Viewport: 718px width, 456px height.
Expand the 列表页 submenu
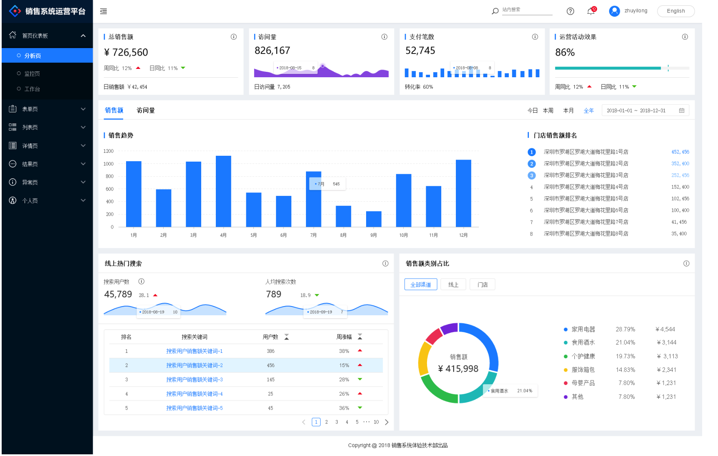tap(83, 127)
